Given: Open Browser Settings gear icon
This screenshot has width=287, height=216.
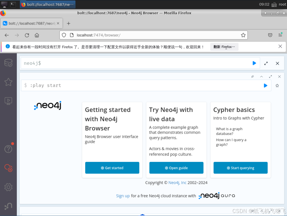Looking at the screenshot, I should (8, 187).
